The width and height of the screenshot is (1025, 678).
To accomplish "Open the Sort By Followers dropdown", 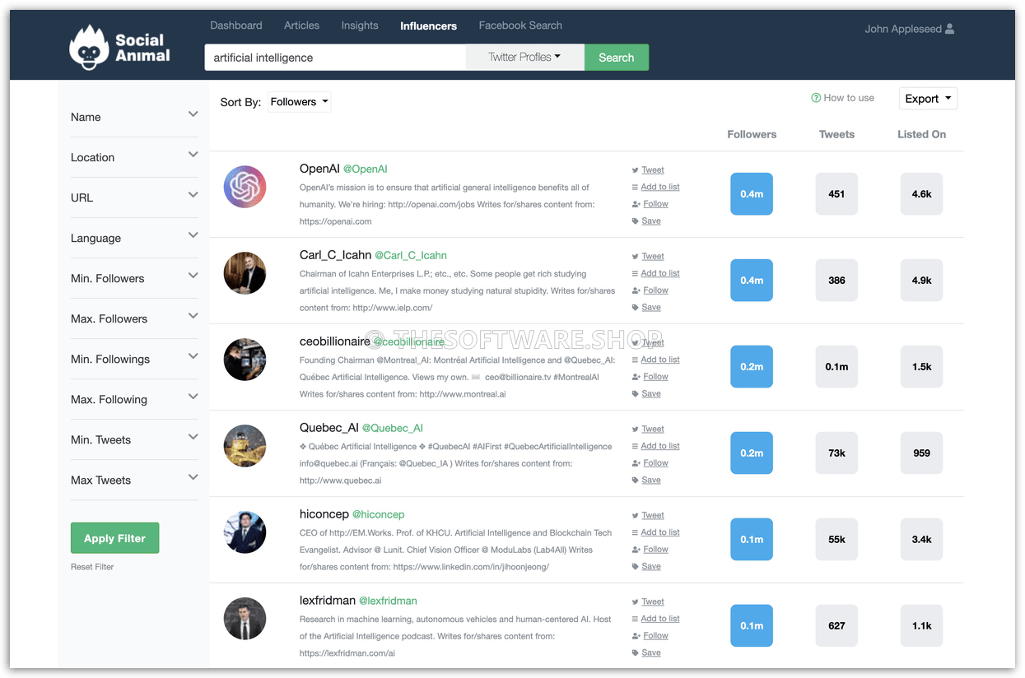I will click(x=300, y=102).
